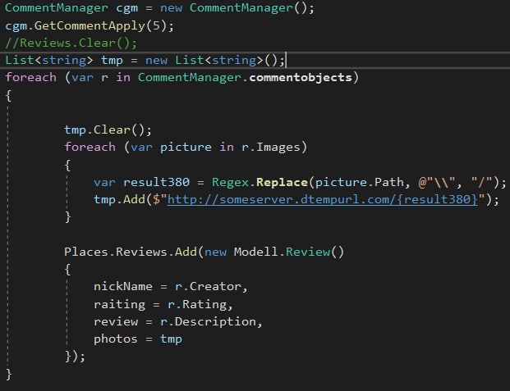The height and width of the screenshot is (391, 510).
Task: Select the photos property name
Action: (116, 339)
